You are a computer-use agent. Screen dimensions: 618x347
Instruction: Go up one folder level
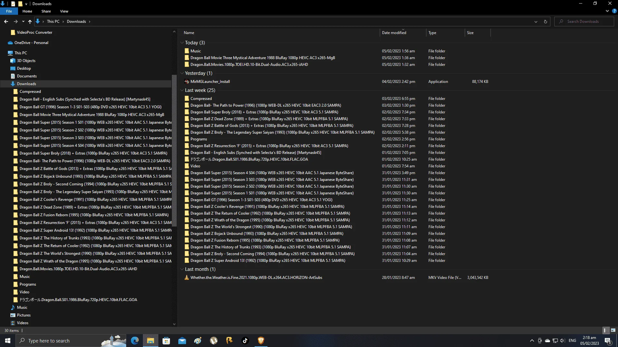coord(30,22)
